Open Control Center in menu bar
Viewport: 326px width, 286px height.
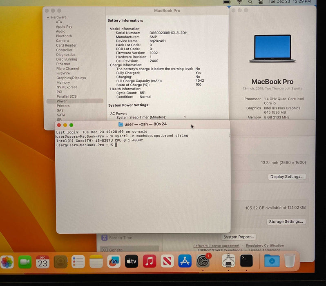coord(261,2)
